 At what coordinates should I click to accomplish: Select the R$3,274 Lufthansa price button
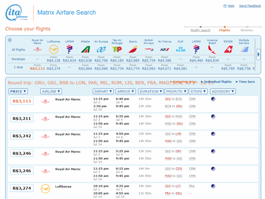point(22,188)
